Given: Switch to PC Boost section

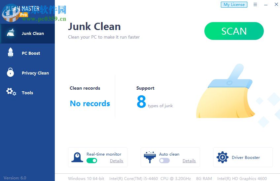Looking at the screenshot, I should (x=27, y=53).
